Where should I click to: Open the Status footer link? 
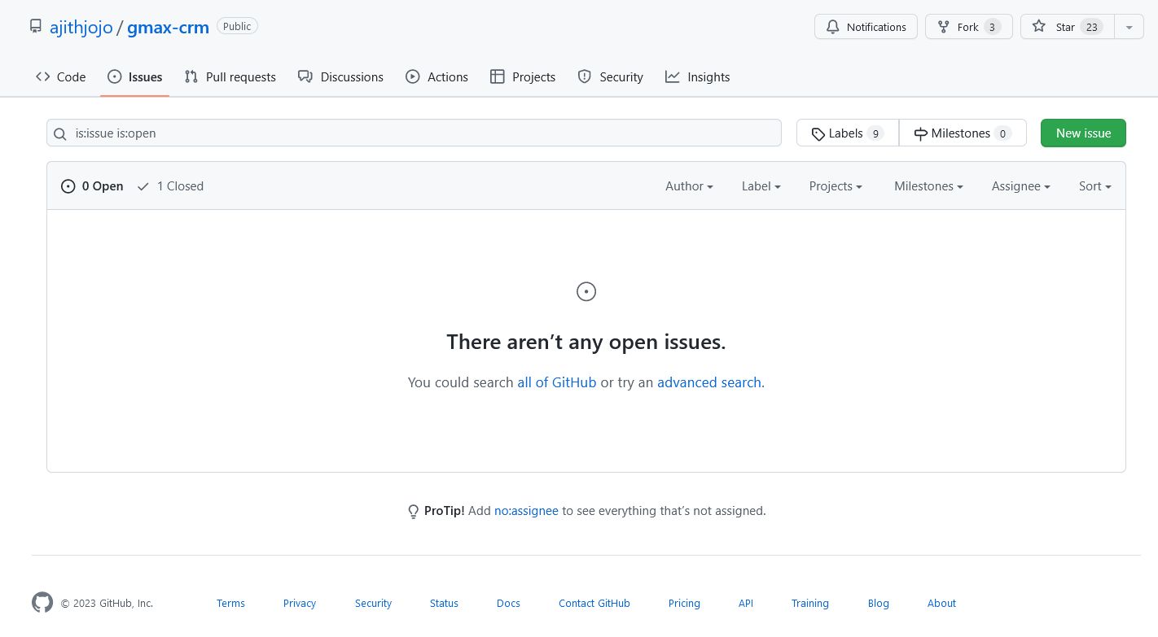[x=444, y=604]
